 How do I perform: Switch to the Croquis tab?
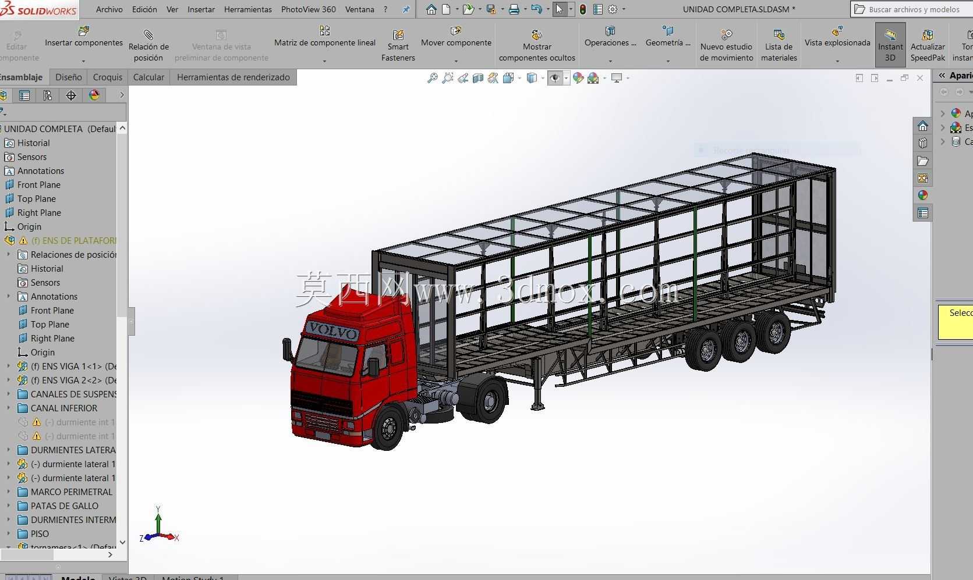point(108,77)
